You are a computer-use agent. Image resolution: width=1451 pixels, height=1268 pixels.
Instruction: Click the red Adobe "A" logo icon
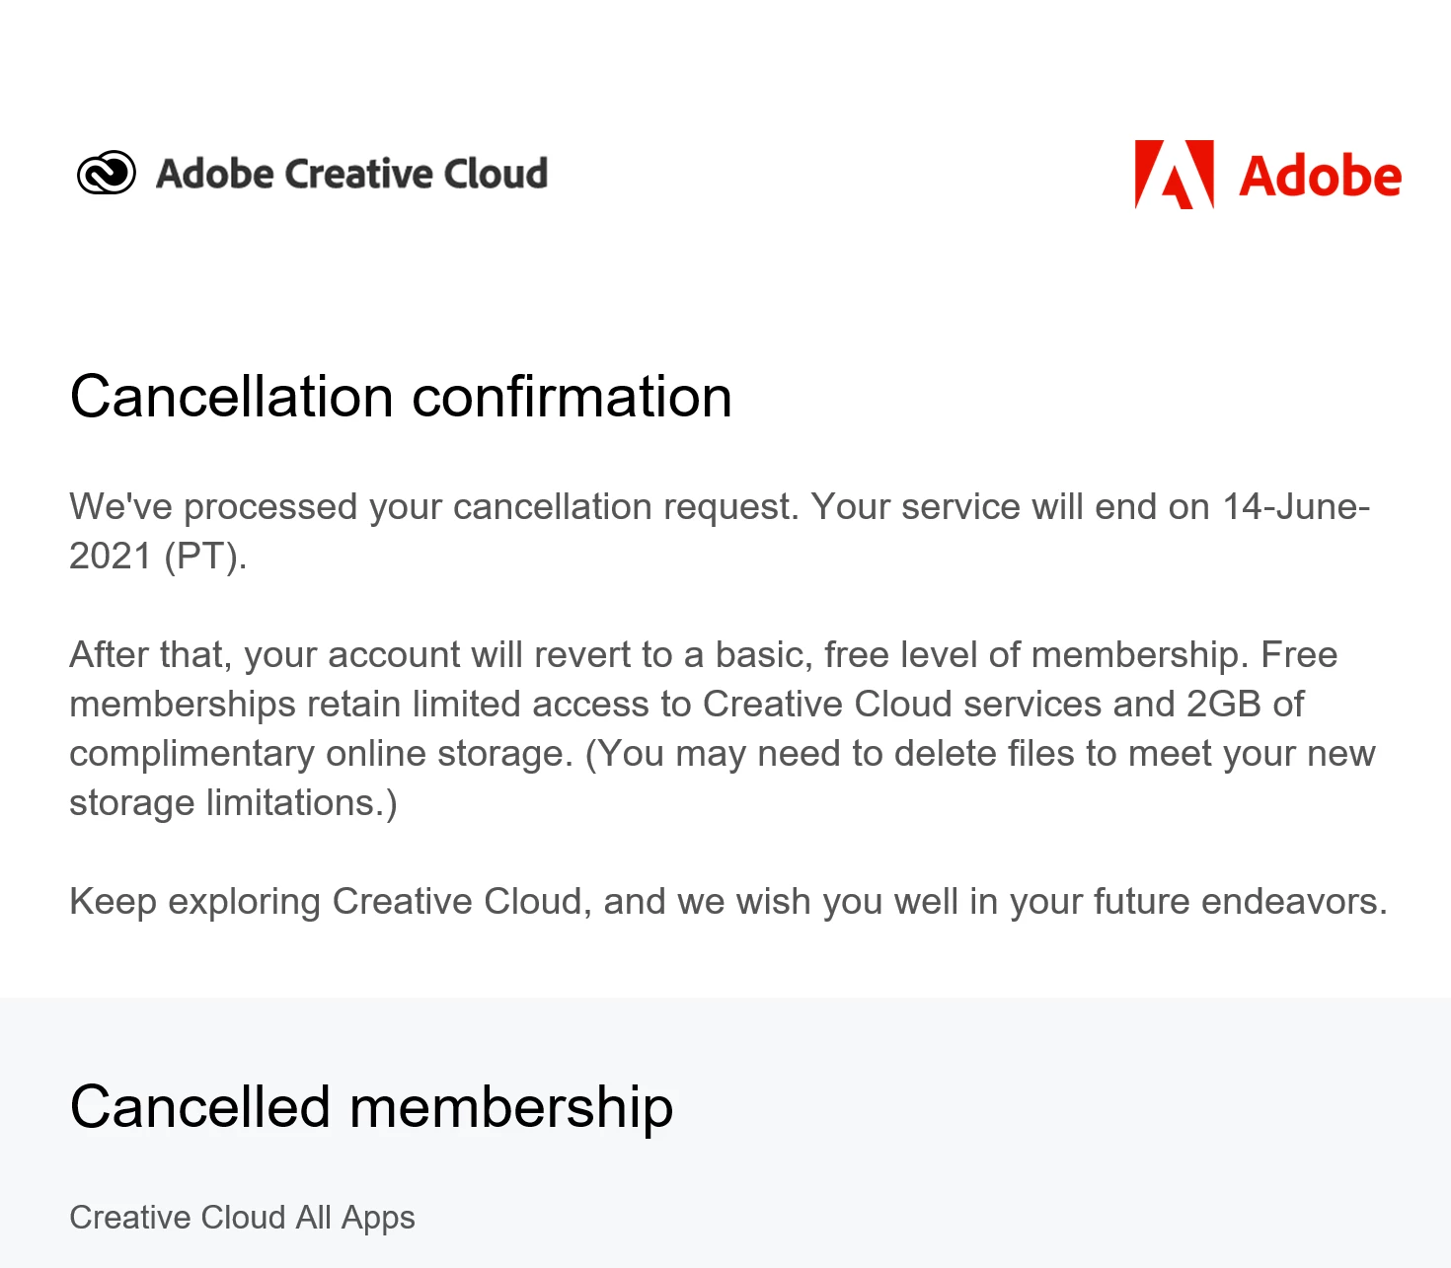[1174, 175]
